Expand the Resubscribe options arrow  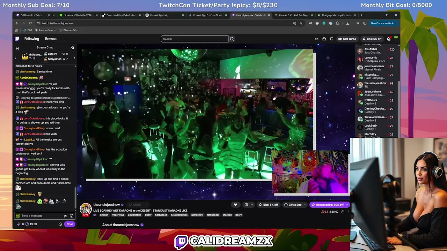click(x=346, y=205)
